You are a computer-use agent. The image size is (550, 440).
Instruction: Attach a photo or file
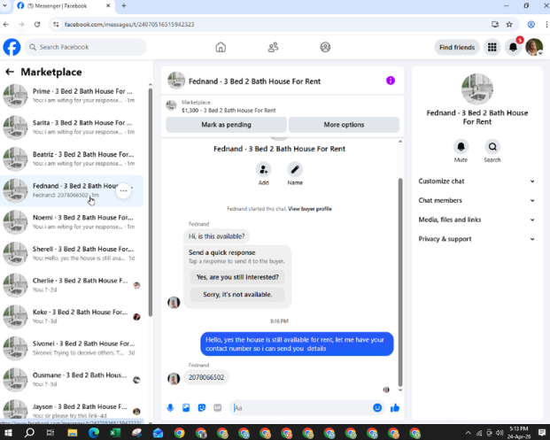tap(186, 408)
